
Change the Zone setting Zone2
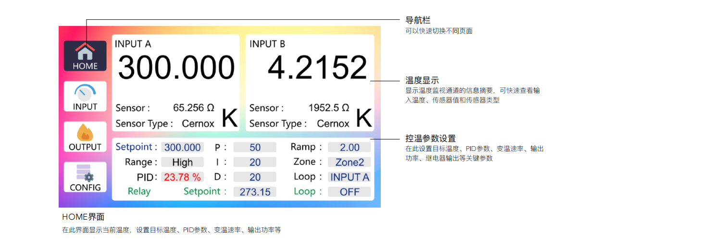pos(350,162)
